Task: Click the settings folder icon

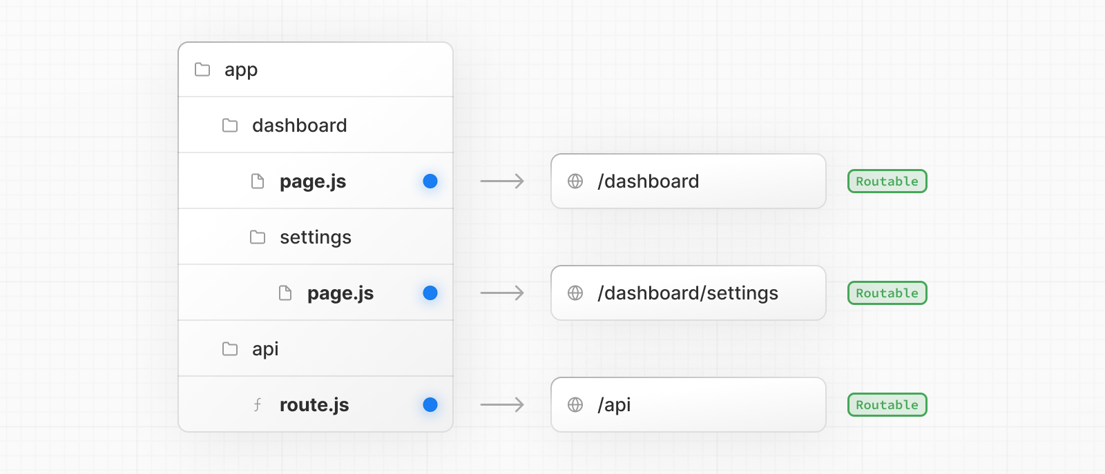Action: coord(258,237)
